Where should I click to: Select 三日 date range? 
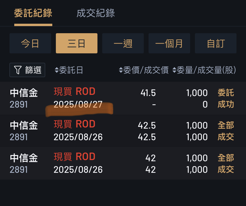click(x=76, y=43)
